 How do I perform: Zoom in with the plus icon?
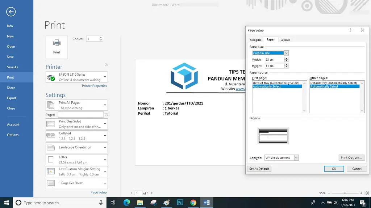coord(361,193)
